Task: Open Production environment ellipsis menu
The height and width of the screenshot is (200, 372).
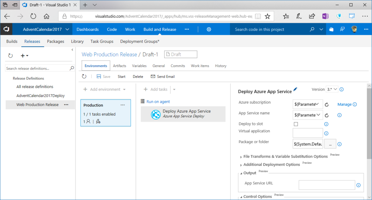Action: pyautogui.click(x=123, y=105)
